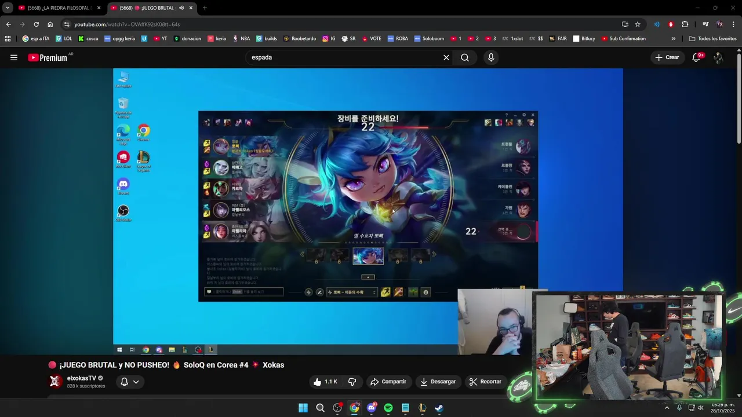Open a new Chrome tab

coord(205,8)
